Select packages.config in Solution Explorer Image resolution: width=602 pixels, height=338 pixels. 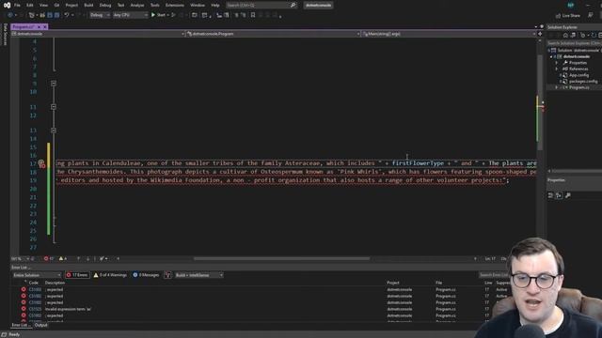click(x=583, y=82)
